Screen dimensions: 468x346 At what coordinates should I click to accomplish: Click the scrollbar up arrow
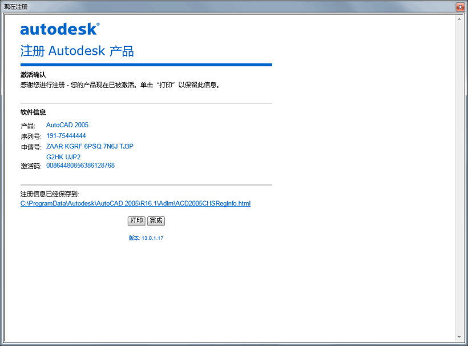click(x=458, y=18)
